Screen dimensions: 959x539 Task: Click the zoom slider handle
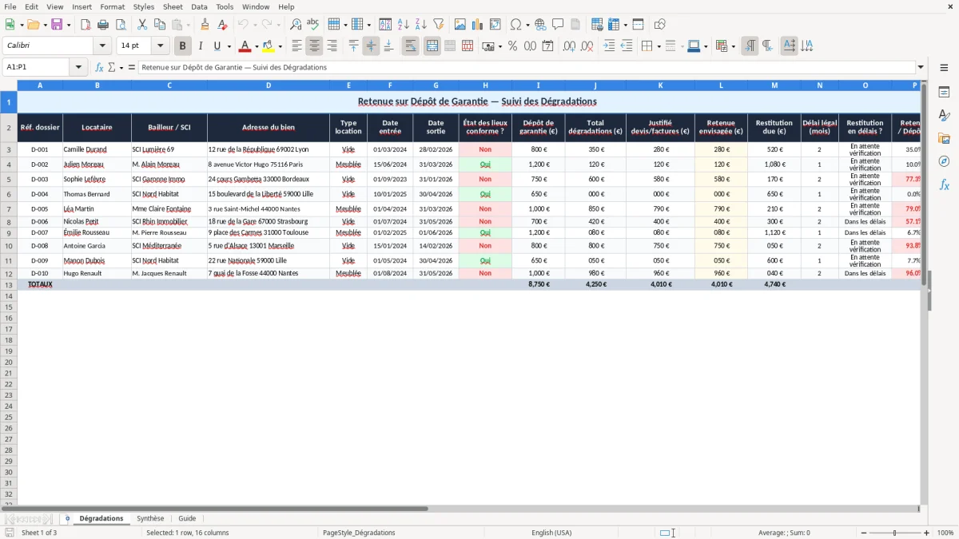tap(894, 533)
